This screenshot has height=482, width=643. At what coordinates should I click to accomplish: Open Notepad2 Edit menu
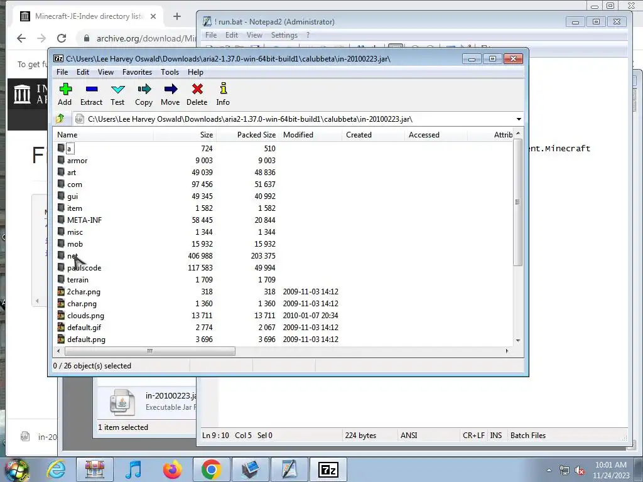tap(232, 35)
